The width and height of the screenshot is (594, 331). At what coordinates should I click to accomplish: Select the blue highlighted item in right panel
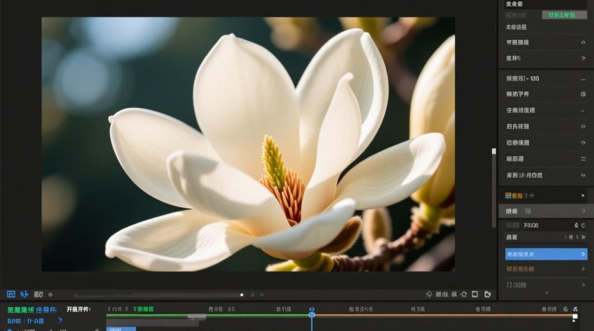pos(546,254)
